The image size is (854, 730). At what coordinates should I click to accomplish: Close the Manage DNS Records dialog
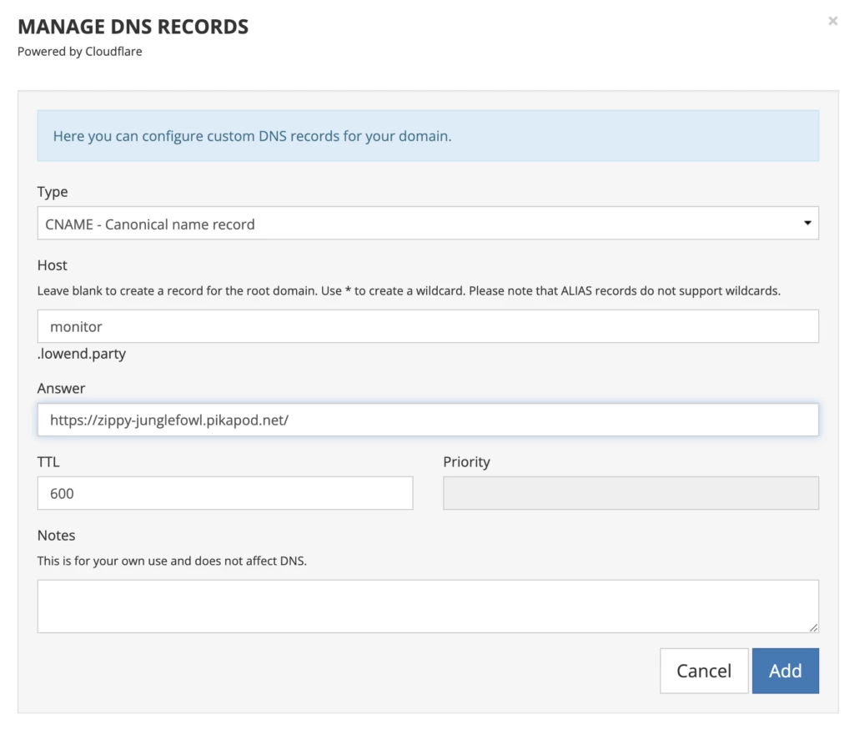(832, 21)
